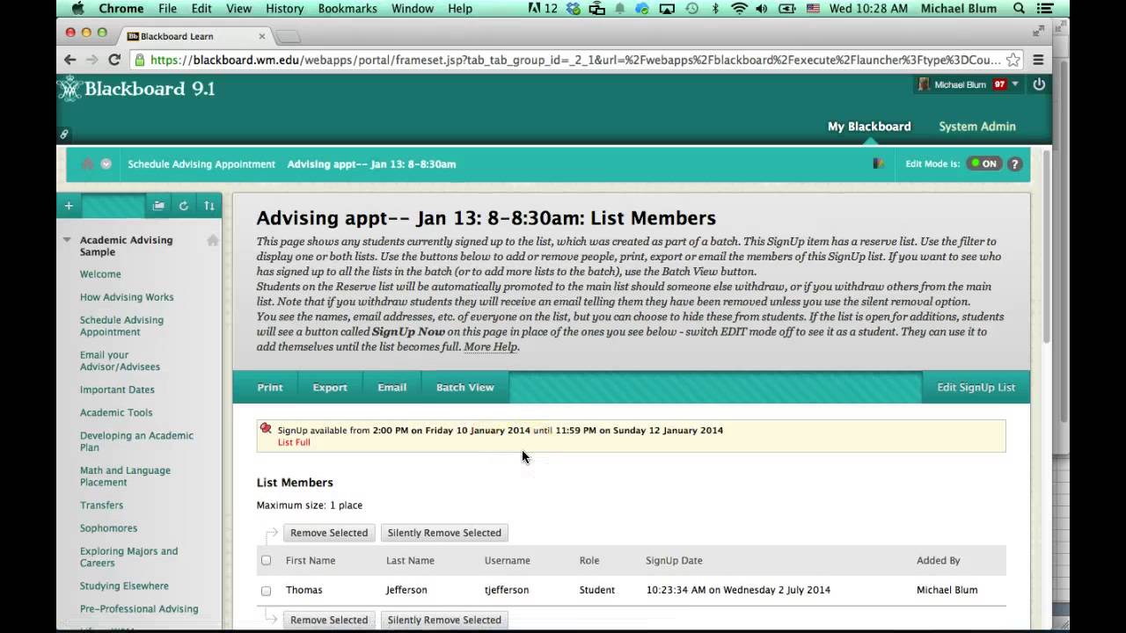This screenshot has width=1126, height=633.
Task: Open the input language flag menu
Action: pos(813,9)
